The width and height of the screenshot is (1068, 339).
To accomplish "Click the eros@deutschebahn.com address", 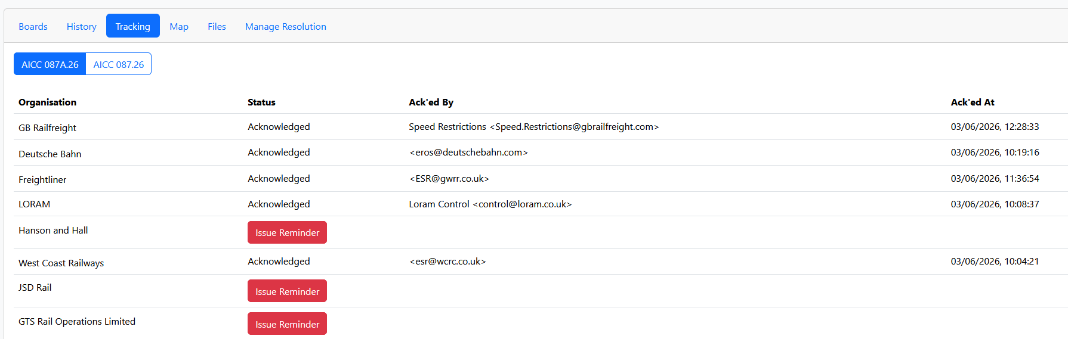I will (468, 152).
